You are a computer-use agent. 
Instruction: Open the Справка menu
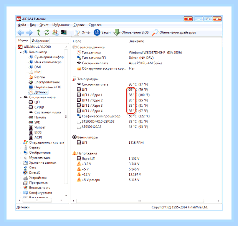95,25
